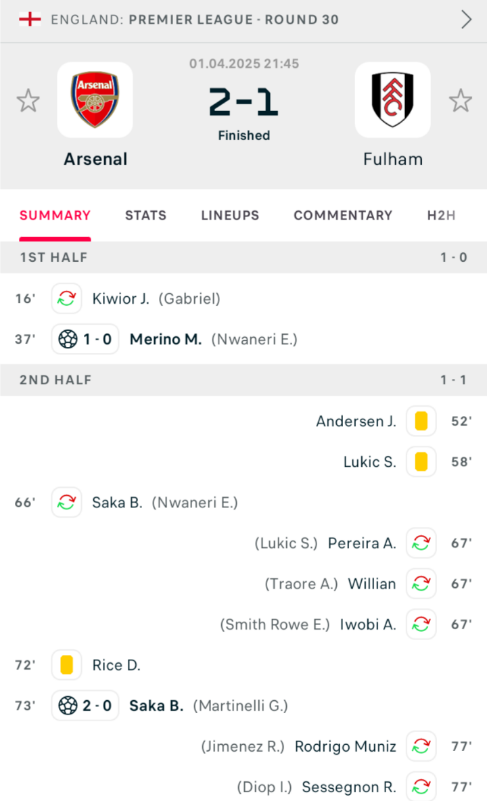Go to the COMMENTARY tab

pyautogui.click(x=343, y=216)
